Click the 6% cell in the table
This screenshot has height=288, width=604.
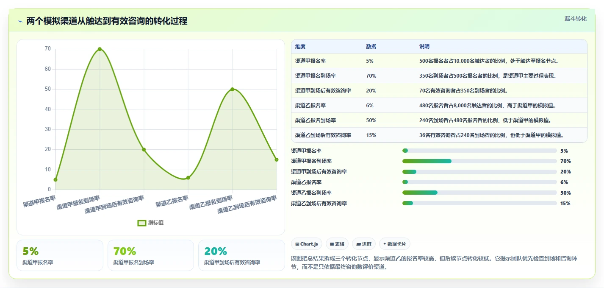370,105
